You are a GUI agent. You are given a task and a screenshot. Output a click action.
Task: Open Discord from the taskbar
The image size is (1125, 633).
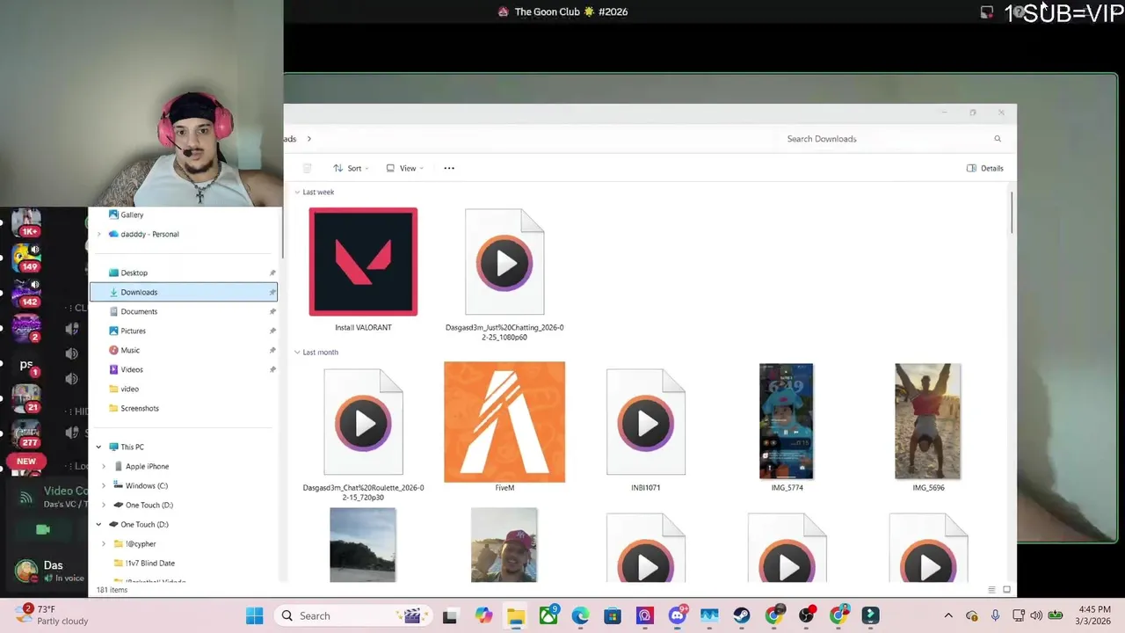tap(677, 615)
